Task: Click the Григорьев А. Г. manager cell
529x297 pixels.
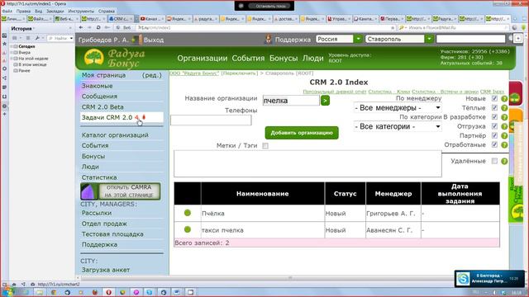Action: pyautogui.click(x=393, y=213)
